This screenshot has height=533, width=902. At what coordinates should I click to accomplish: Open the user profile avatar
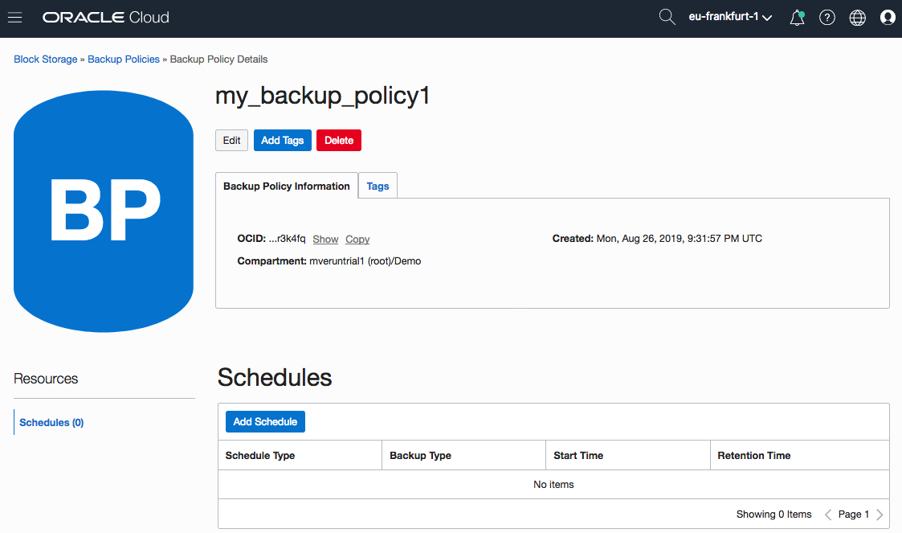[x=888, y=18]
